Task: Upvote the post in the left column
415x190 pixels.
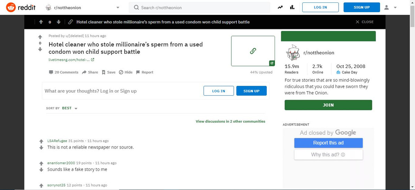Action: (40, 37)
